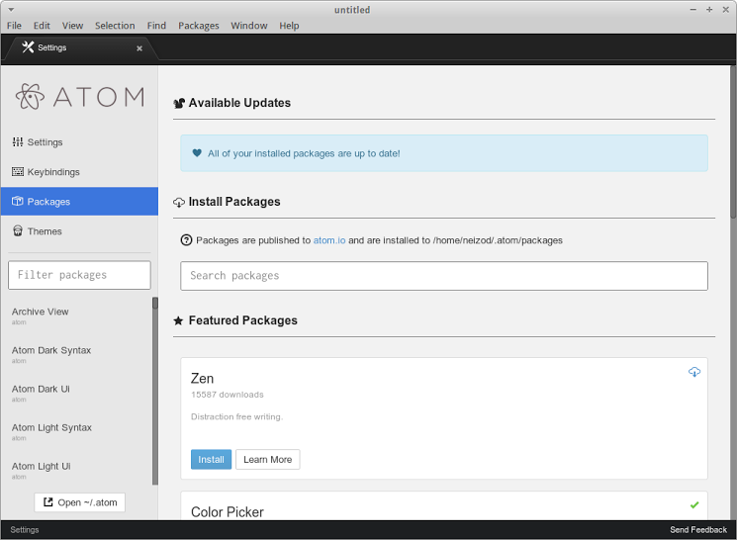This screenshot has height=540, width=737.
Task: Click the external-link icon on Open ~/.atom
Action: coord(47,502)
